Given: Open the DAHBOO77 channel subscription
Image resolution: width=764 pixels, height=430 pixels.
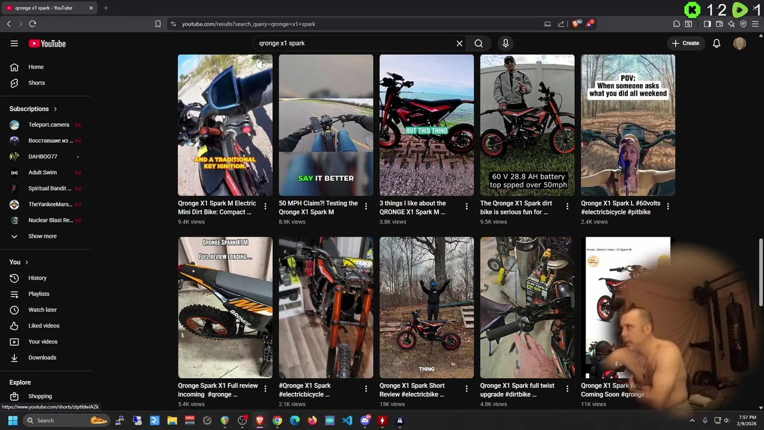Looking at the screenshot, I should pos(45,156).
